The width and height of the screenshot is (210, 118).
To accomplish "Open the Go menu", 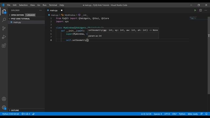I will [39, 5].
